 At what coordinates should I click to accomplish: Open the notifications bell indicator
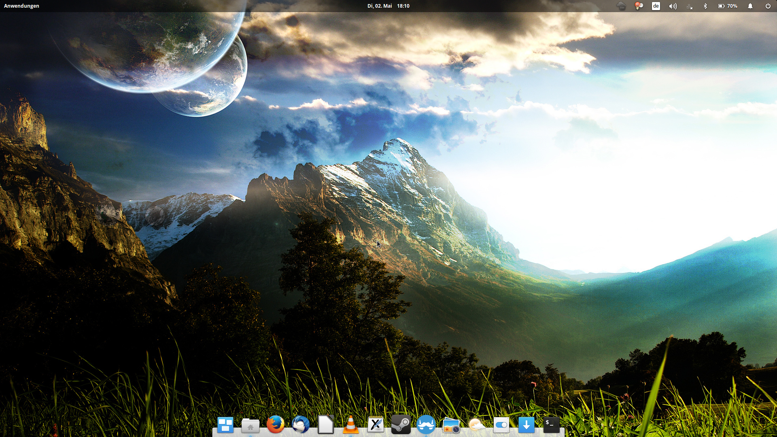[x=750, y=6]
